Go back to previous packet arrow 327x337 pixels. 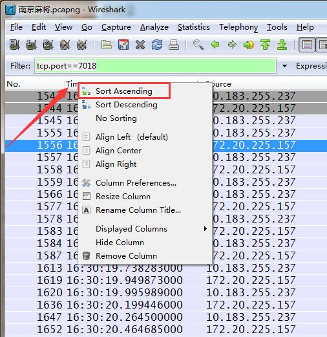(x=215, y=45)
